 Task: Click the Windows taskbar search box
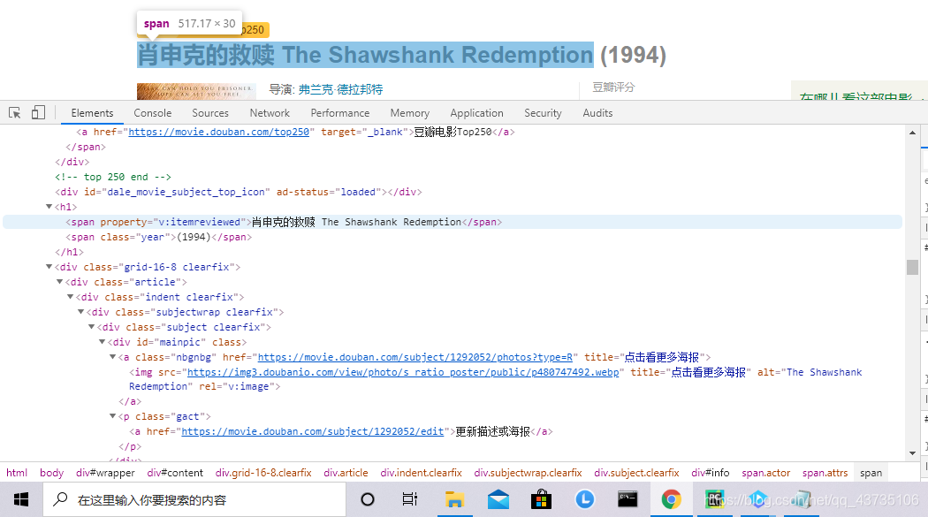(194, 500)
